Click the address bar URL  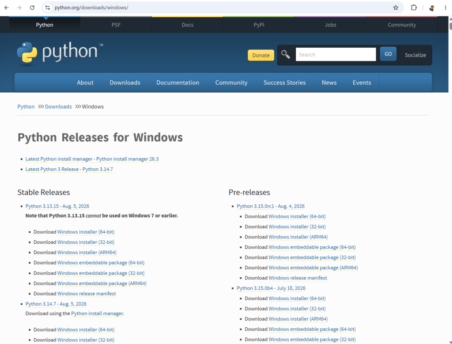[91, 8]
